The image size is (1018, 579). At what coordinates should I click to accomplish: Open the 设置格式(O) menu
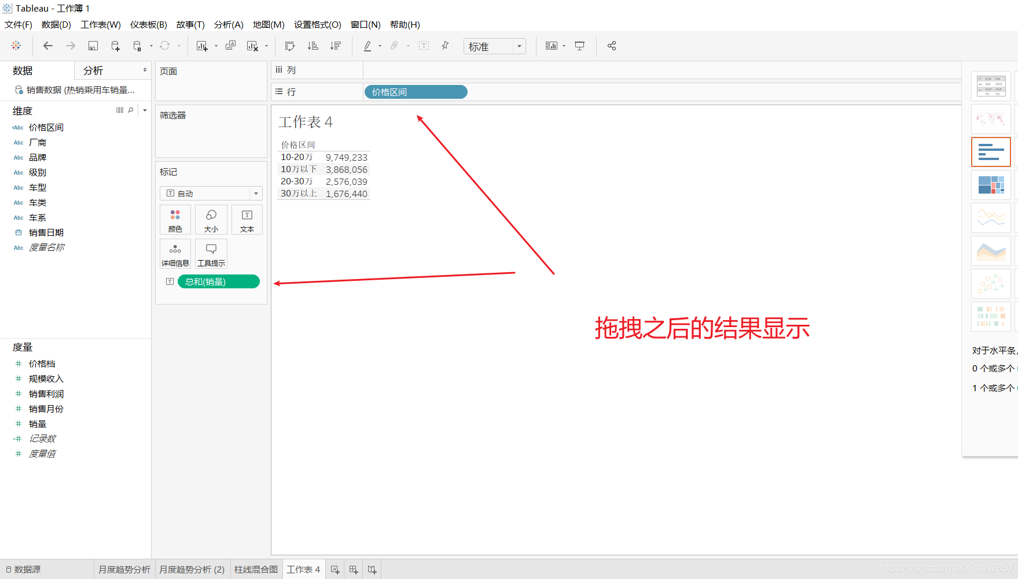[318, 25]
